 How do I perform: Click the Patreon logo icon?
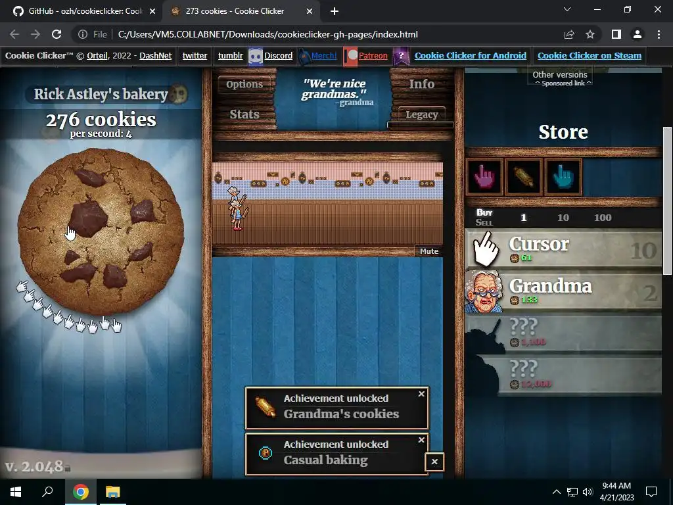pyautogui.click(x=351, y=57)
